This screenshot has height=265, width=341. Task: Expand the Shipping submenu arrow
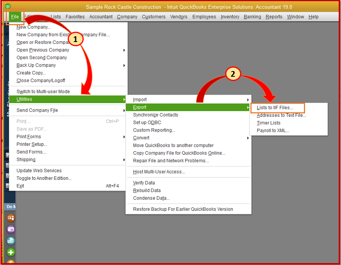124,160
